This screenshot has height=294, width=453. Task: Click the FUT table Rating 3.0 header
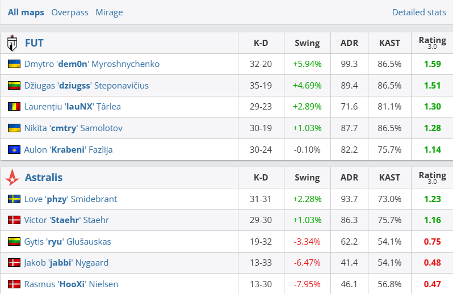[x=432, y=43]
